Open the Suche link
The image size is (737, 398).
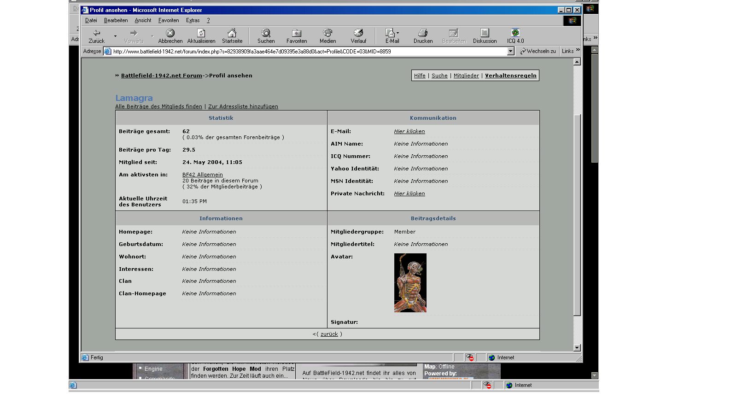pos(439,76)
